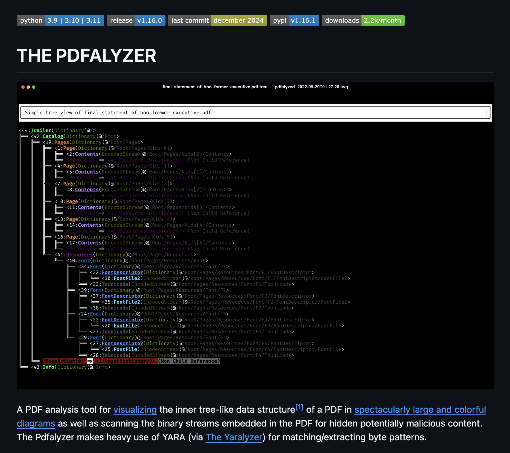Select the <23:ToUnicode row
510x453 pixels.
(192, 332)
